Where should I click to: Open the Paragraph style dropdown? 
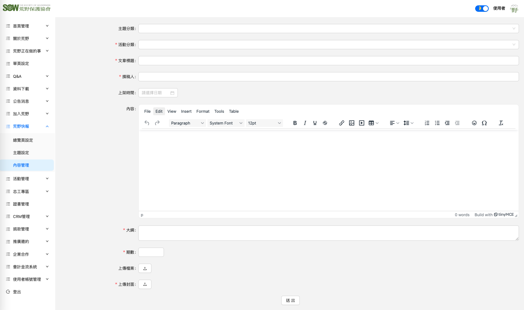pos(187,123)
